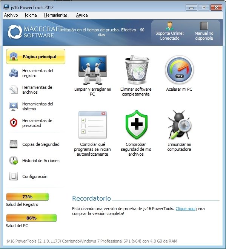This screenshot has width=226, height=249.
Task: Click the clock with arrow history icon
Action: 14,160
